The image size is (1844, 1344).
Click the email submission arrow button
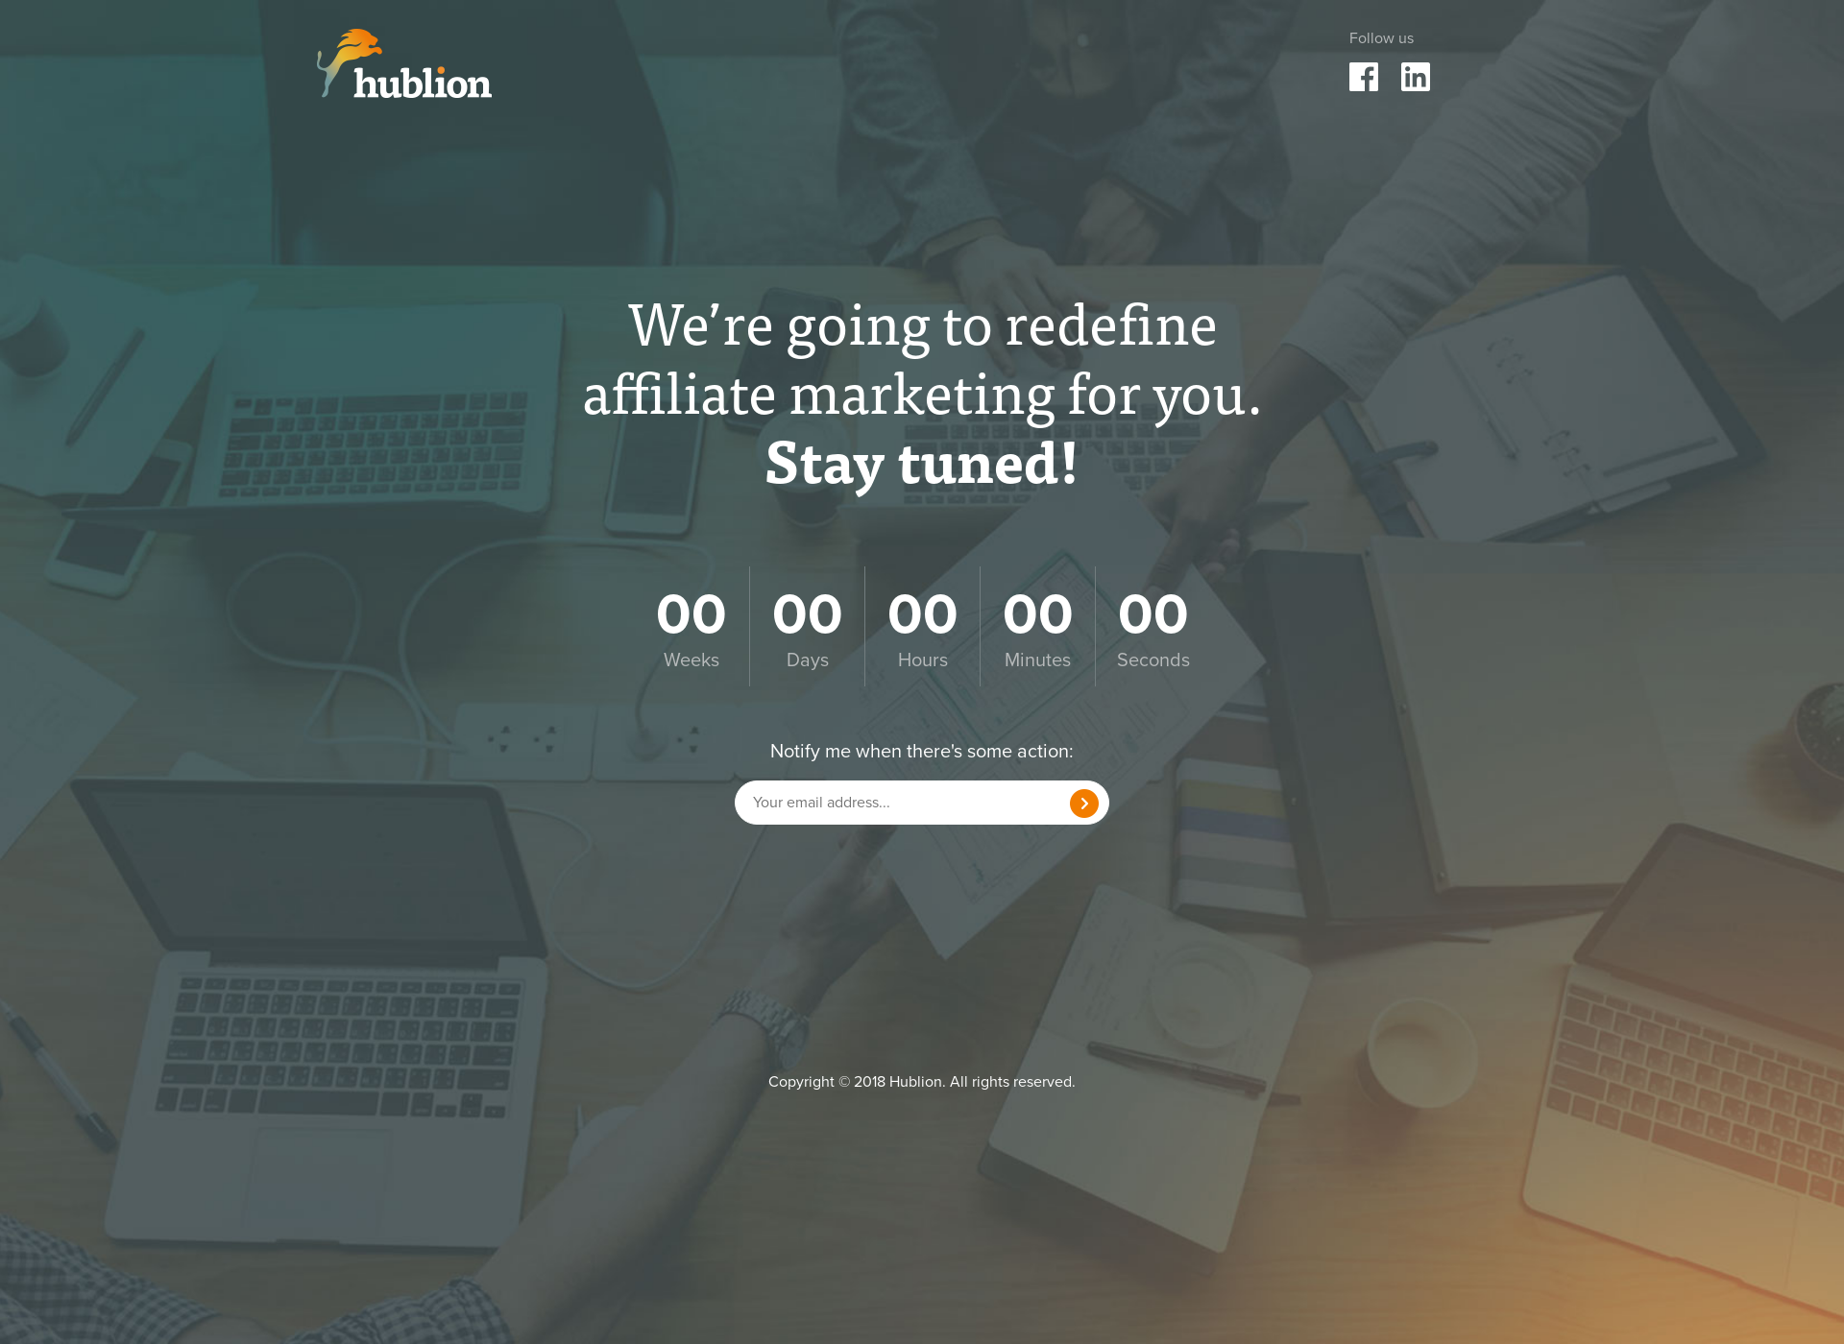(x=1082, y=803)
